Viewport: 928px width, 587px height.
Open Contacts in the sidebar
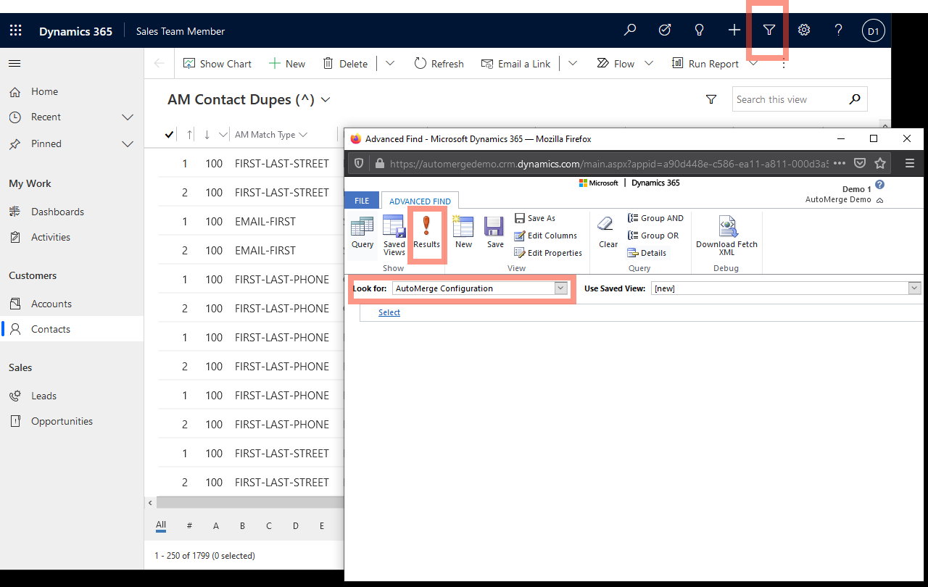point(72,329)
